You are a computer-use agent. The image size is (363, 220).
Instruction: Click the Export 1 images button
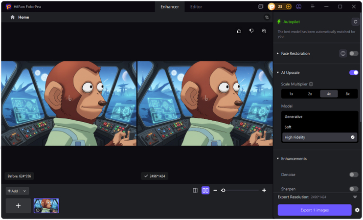[x=315, y=210]
